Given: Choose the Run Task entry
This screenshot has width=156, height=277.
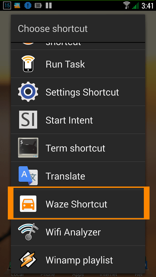Looking at the screenshot, I should 78,64.
